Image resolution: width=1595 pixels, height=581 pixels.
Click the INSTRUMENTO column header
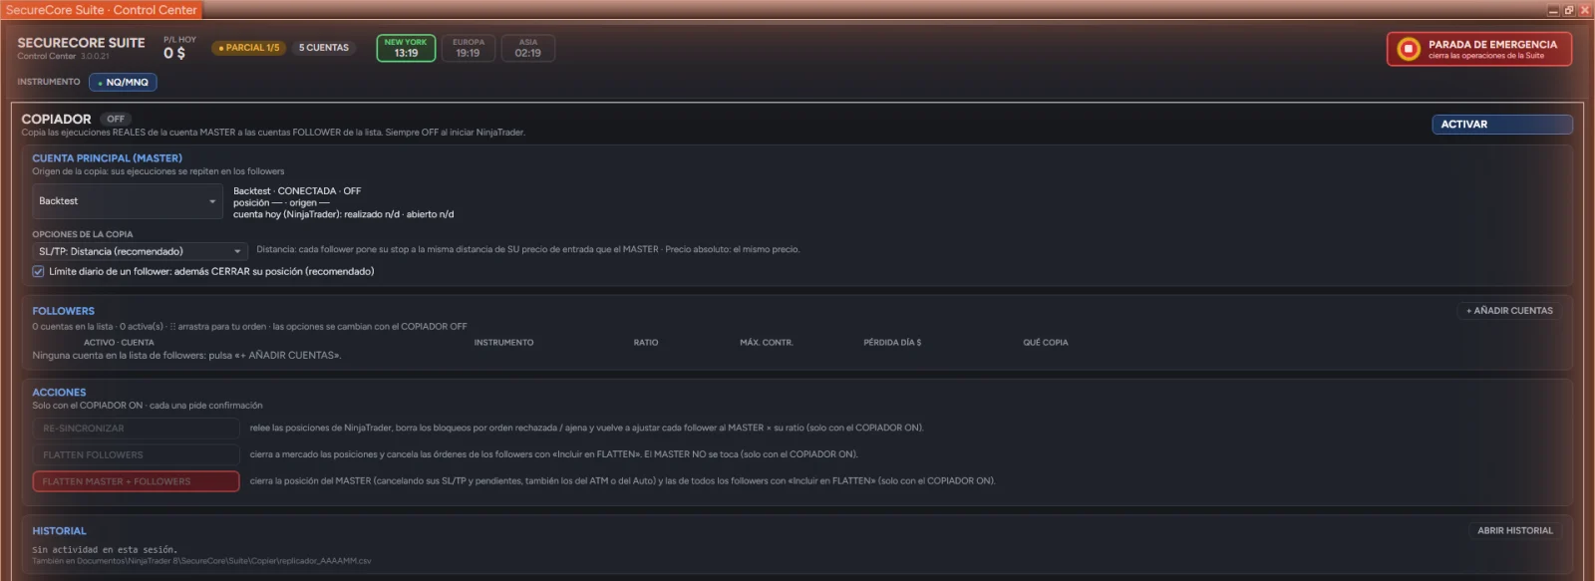tap(503, 343)
